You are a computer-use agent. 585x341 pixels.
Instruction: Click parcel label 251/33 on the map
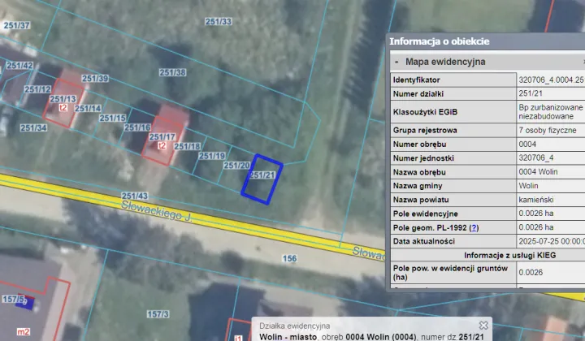[219, 22]
